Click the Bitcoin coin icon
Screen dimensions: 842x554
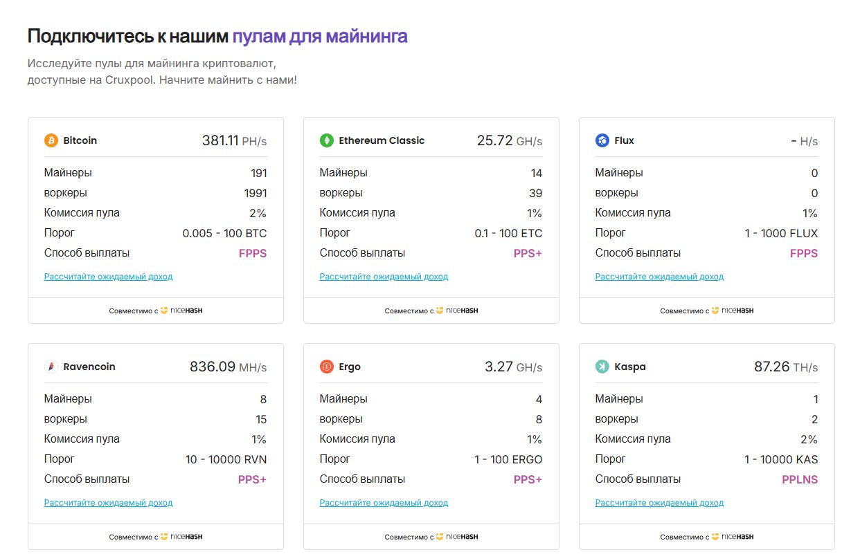[51, 140]
